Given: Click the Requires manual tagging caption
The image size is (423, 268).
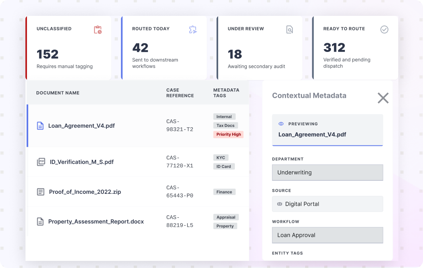Looking at the screenshot, I should [64, 66].
